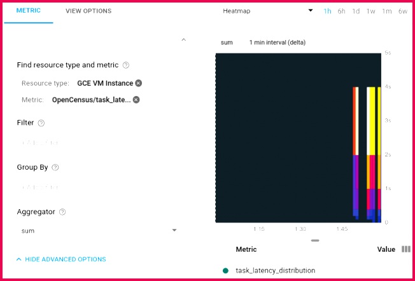
Task: Open the VIEW OPTIONS tab
Action: (88, 11)
